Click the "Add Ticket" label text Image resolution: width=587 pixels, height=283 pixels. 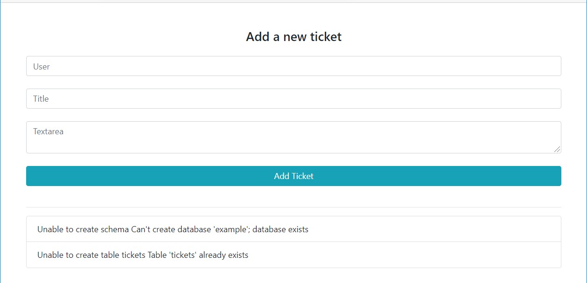tap(293, 176)
